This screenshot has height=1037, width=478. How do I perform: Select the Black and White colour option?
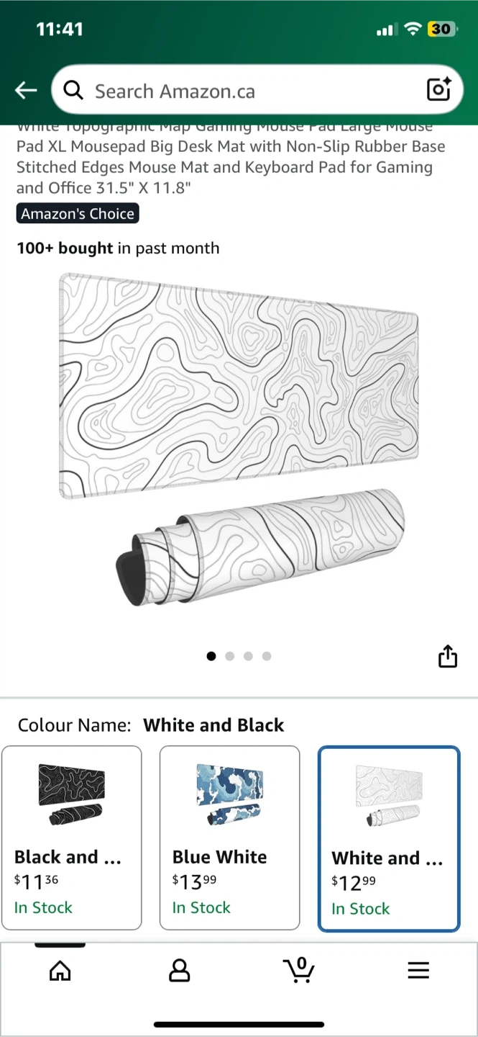pos(72,838)
